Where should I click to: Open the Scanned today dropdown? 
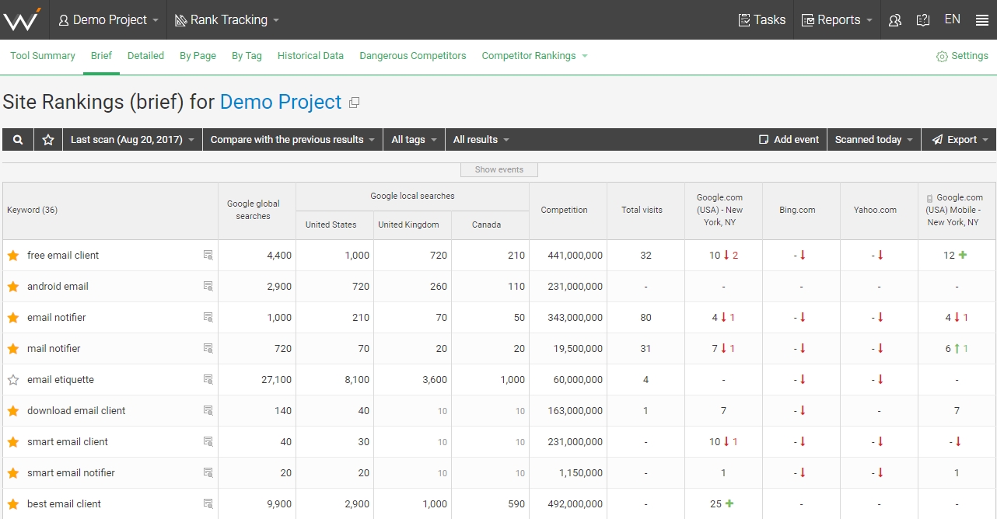click(873, 140)
